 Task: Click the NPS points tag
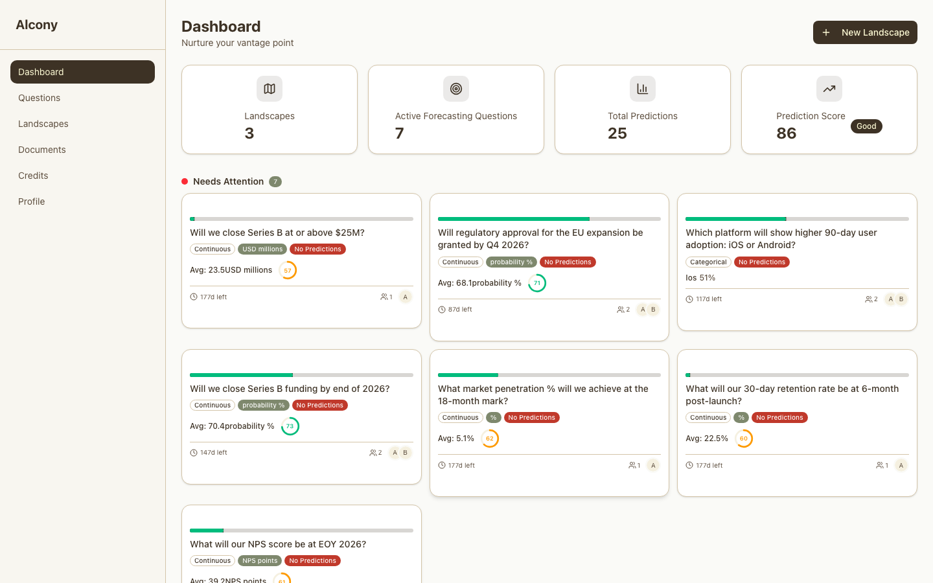[260, 561]
